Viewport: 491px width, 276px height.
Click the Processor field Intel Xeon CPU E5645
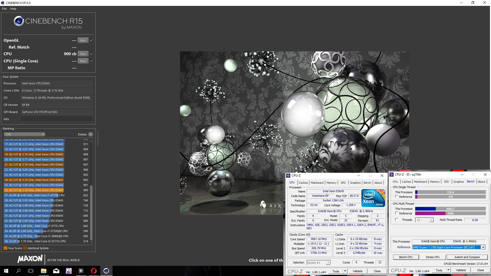point(57,83)
